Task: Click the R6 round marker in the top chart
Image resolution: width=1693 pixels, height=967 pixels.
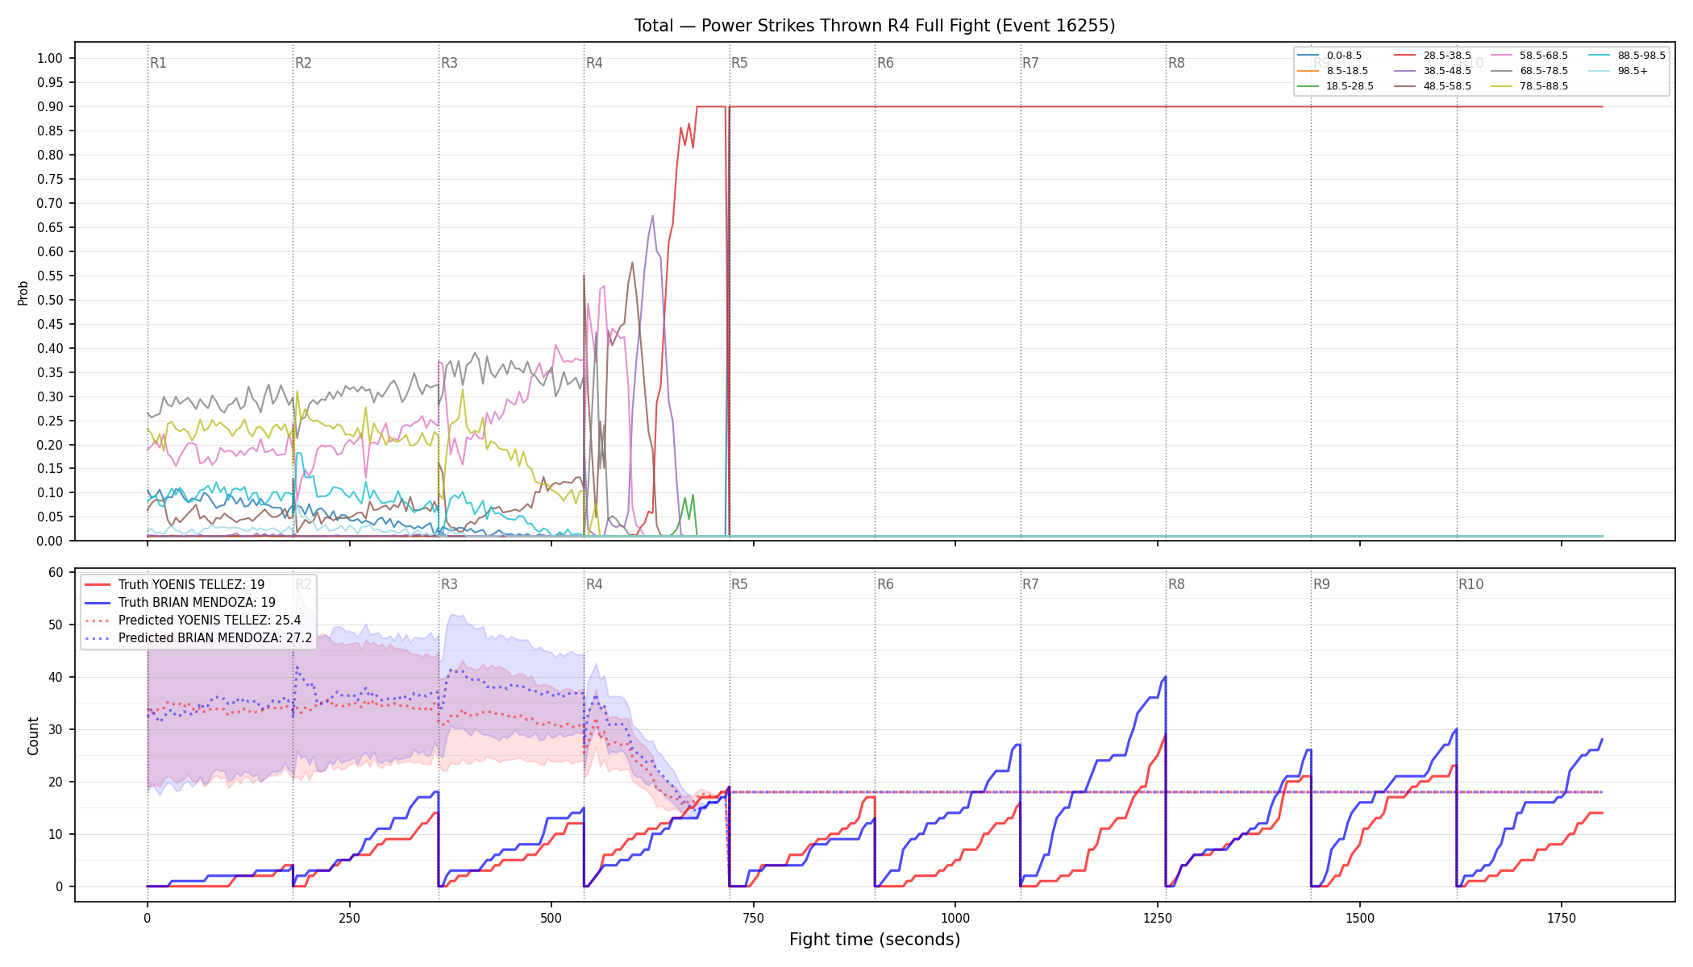Action: [x=885, y=63]
